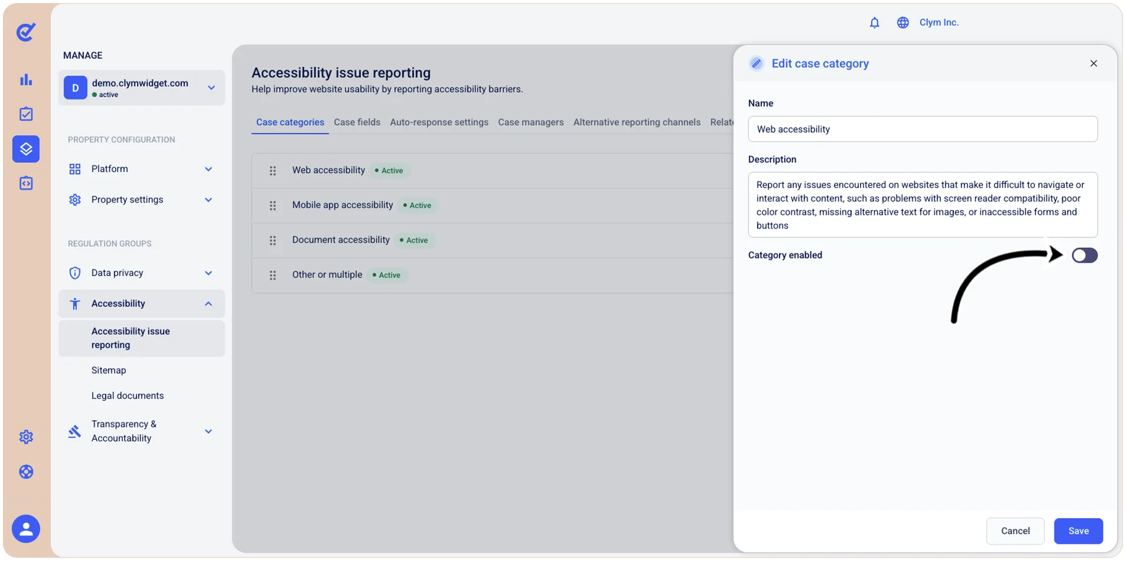Viewport: 1126px width, 561px height.
Task: Click the notifications bell icon
Action: [x=874, y=22]
